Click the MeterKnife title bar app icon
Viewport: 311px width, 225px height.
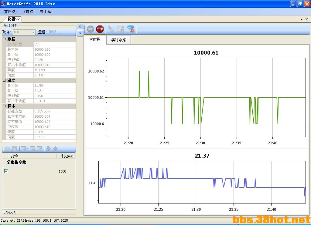[x=3, y=4]
